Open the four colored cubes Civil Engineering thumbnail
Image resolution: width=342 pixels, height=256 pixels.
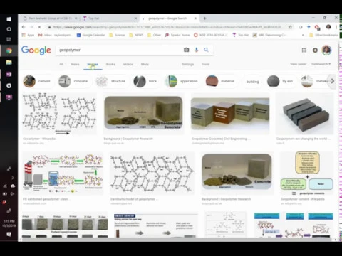(230, 114)
